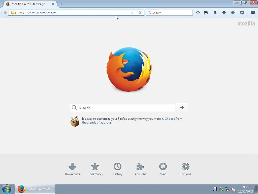Click the search magnifier icon in toolbar
Viewport: 258px width, 194px height.
[x=149, y=13]
